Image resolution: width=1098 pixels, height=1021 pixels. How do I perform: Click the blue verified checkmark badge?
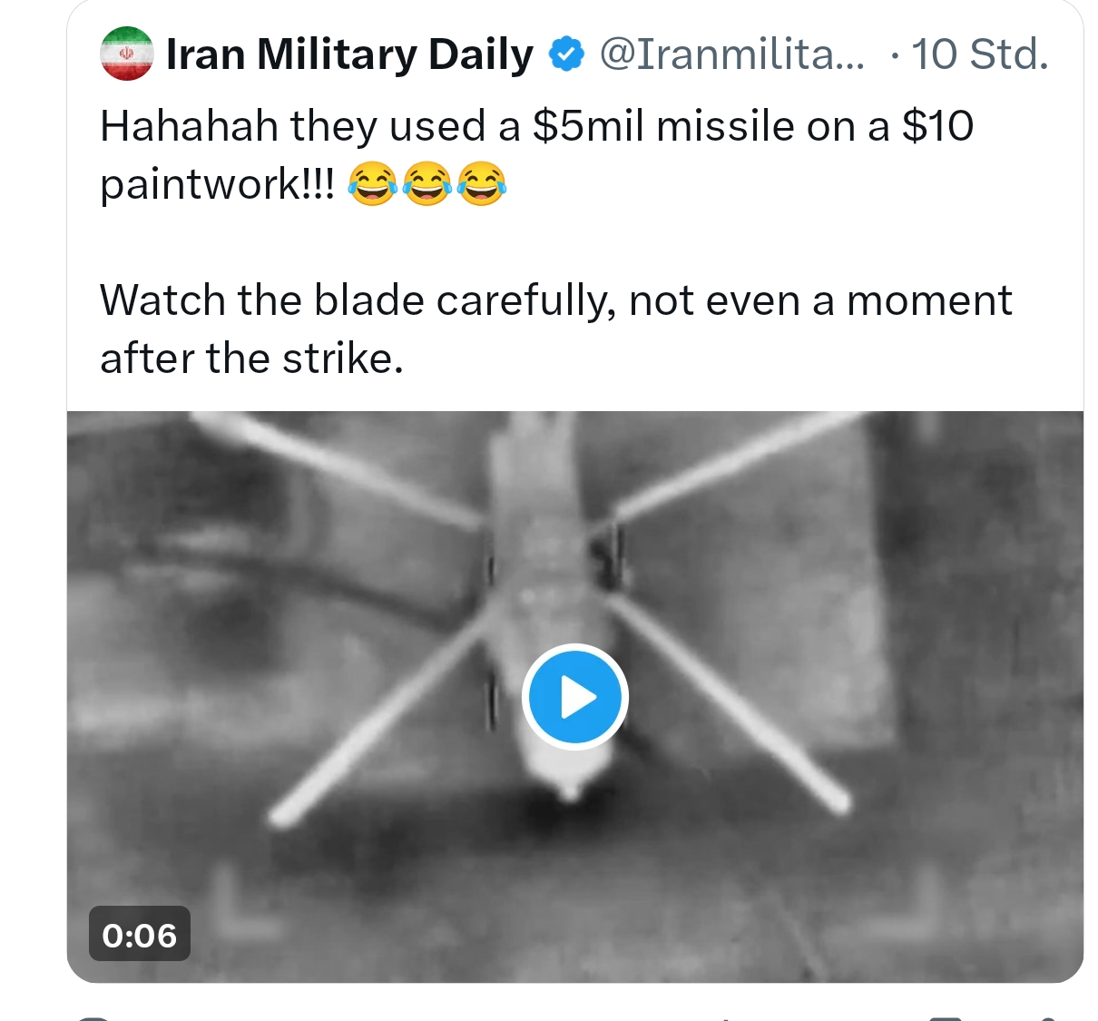(566, 54)
